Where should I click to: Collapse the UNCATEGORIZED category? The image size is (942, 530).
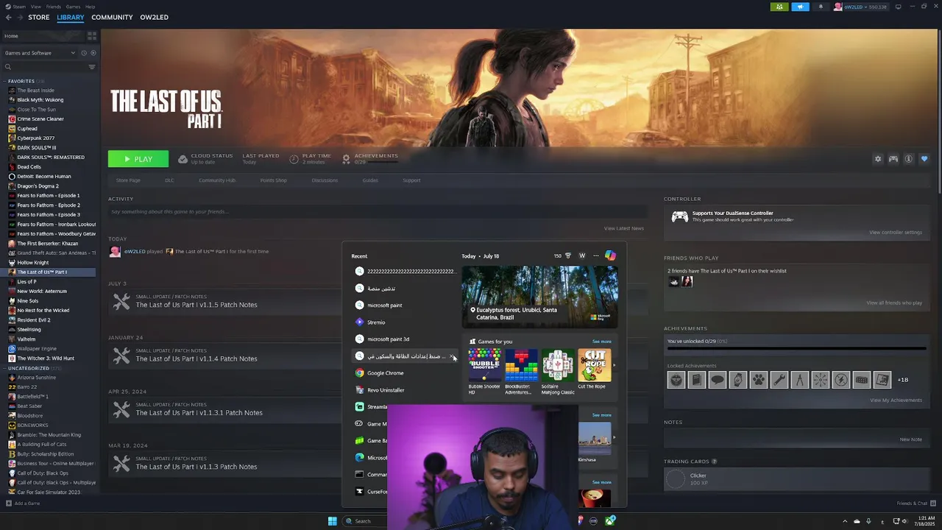click(x=4, y=368)
